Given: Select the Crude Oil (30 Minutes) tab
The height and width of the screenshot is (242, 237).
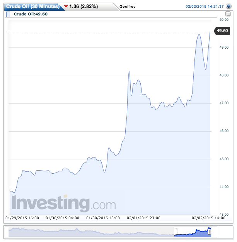Looking at the screenshot, I should click(x=33, y=7).
